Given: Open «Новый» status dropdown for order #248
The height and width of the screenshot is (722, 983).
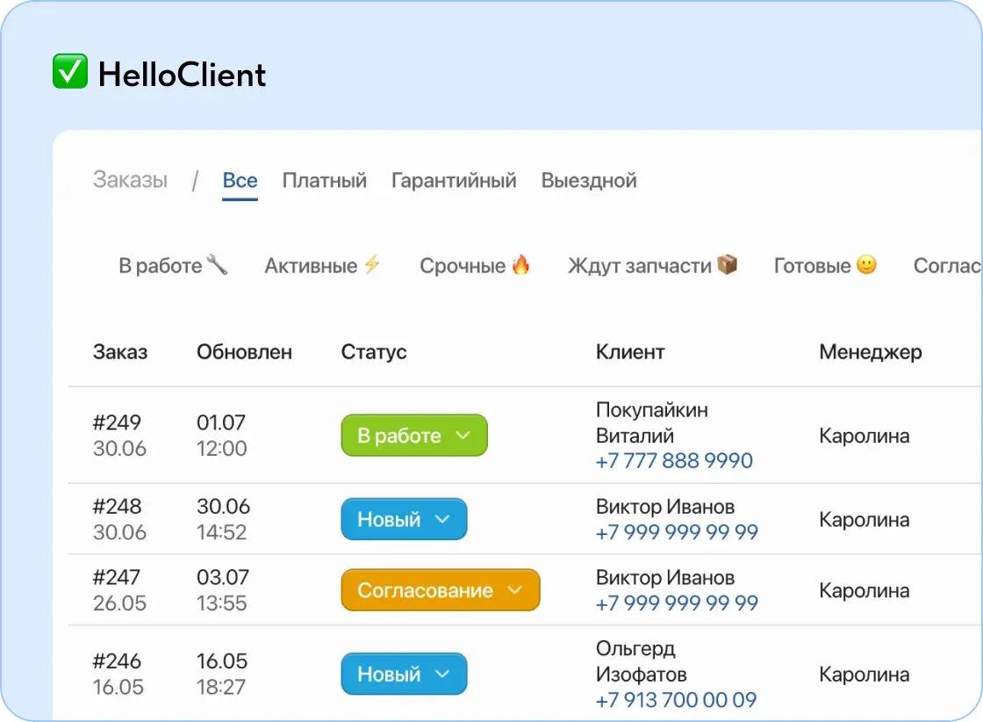Looking at the screenshot, I should pyautogui.click(x=404, y=519).
